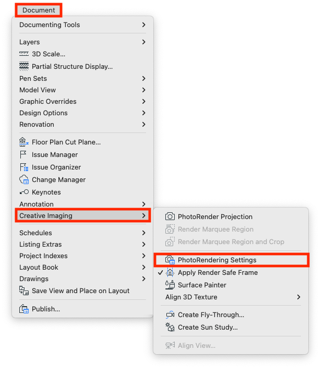Click the PhotoRender Projection camera icon

pos(170,216)
